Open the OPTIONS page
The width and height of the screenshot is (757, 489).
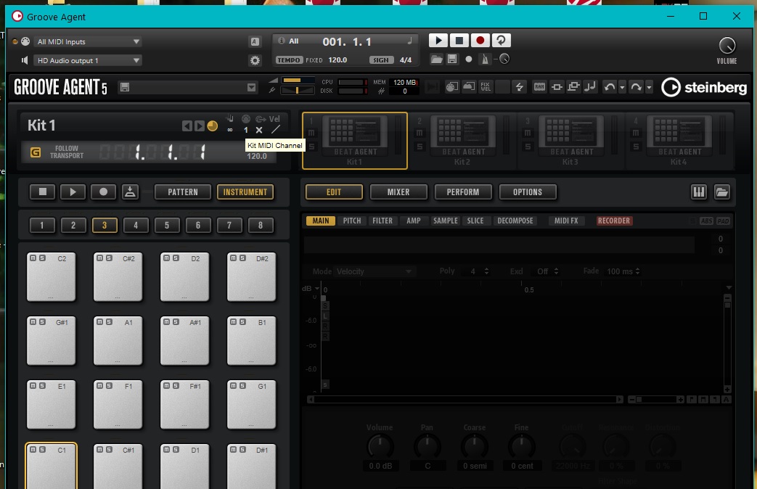tap(528, 192)
